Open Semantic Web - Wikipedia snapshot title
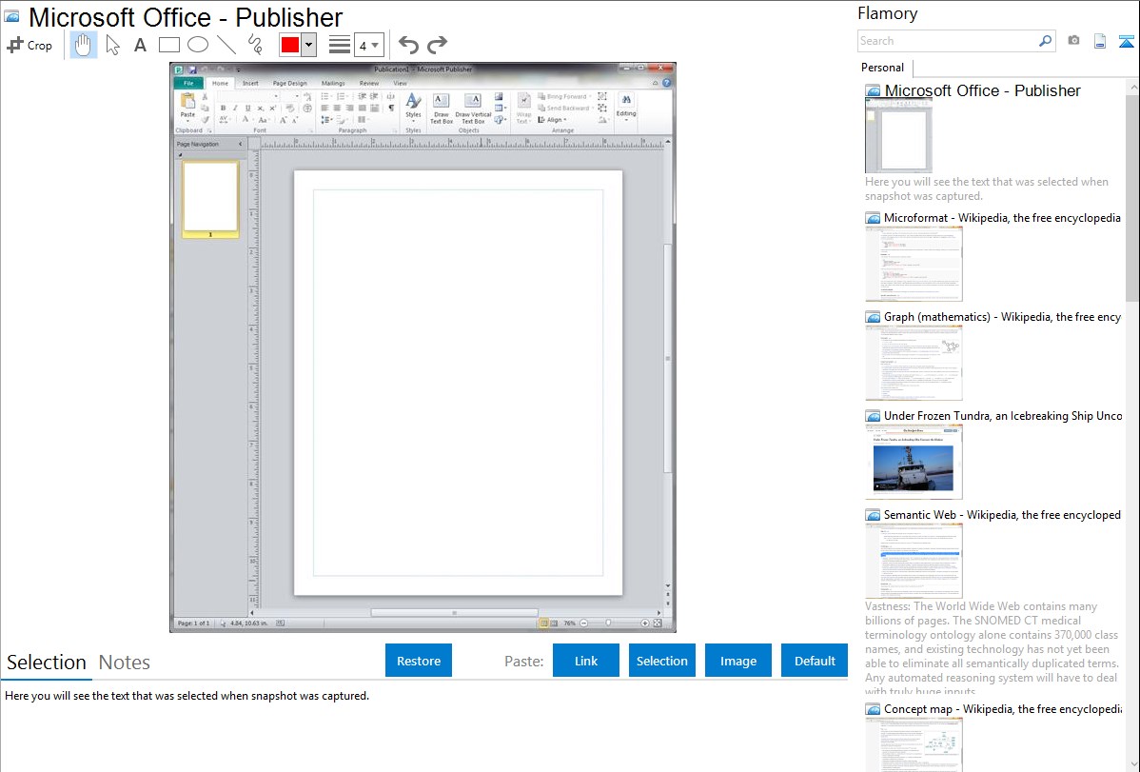Screen dimensions: 1140x772 click(x=1002, y=514)
